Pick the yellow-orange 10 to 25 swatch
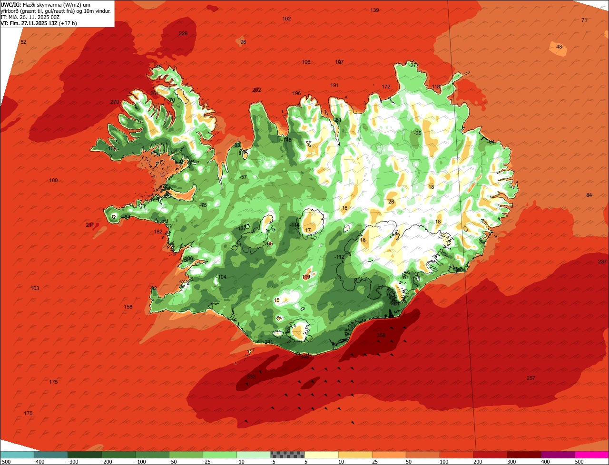This screenshot has width=609, height=465. [x=355, y=455]
